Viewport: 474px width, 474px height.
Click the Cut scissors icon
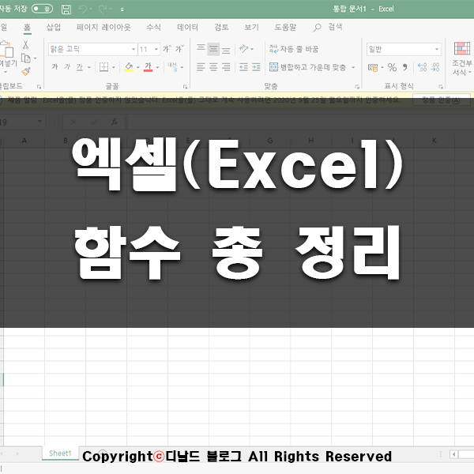click(26, 45)
